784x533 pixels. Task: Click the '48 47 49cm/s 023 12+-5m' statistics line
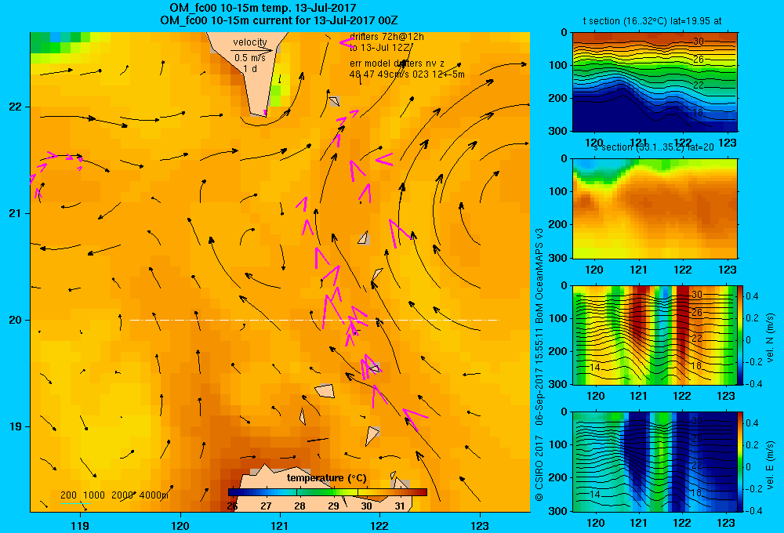[406, 74]
